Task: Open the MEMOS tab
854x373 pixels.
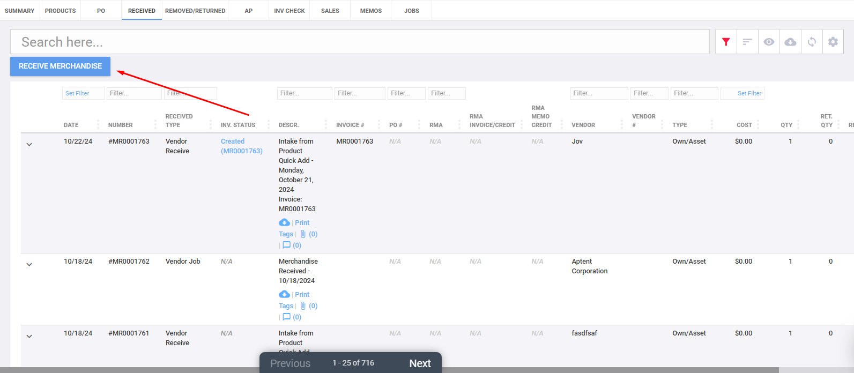Action: tap(371, 11)
